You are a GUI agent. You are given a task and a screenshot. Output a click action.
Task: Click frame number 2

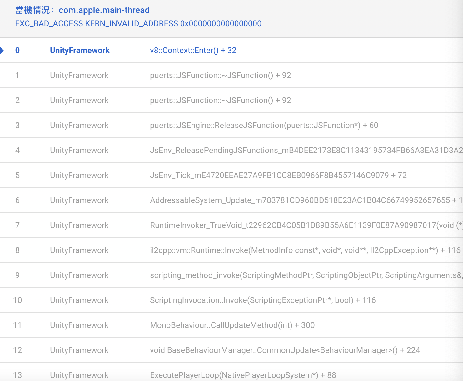[x=17, y=100]
